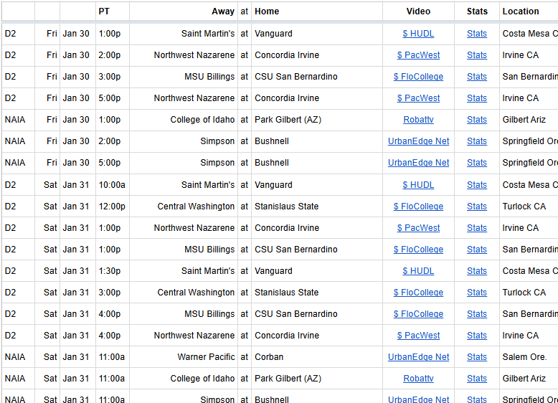Open $ FloCollege video for Friday 3:00p MSU Billings game
The image size is (558, 403).
coord(418,77)
